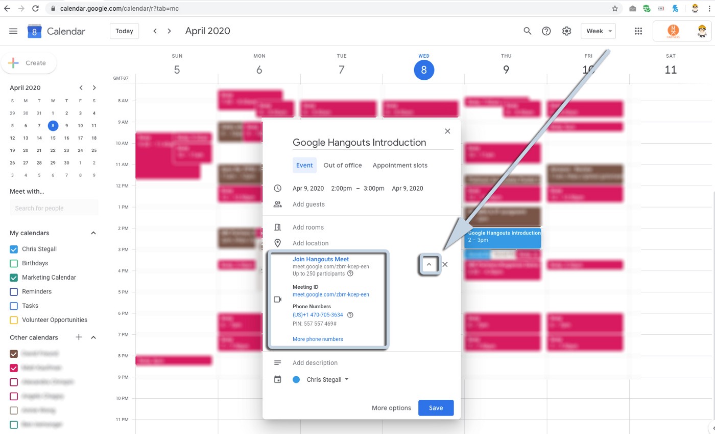Open the support help icon
The height and width of the screenshot is (434, 715).
[546, 31]
